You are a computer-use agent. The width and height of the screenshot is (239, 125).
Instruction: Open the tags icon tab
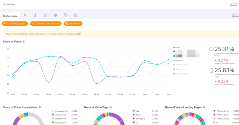pos(65,15)
